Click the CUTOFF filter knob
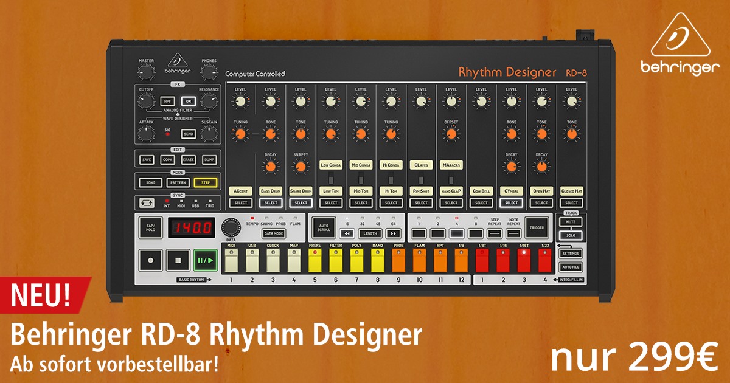This screenshot has width=730, height=383. click(x=146, y=102)
